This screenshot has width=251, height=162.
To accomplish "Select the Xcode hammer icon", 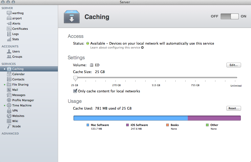I will (9, 126).
